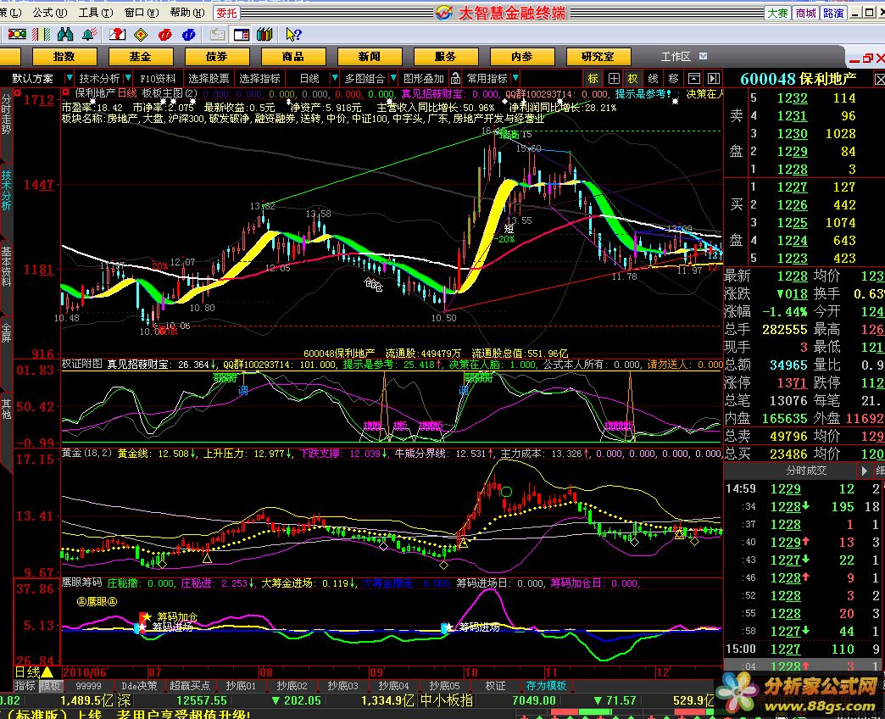
Task: Switch to the 分时走势 side tab
Action: pos(6,114)
